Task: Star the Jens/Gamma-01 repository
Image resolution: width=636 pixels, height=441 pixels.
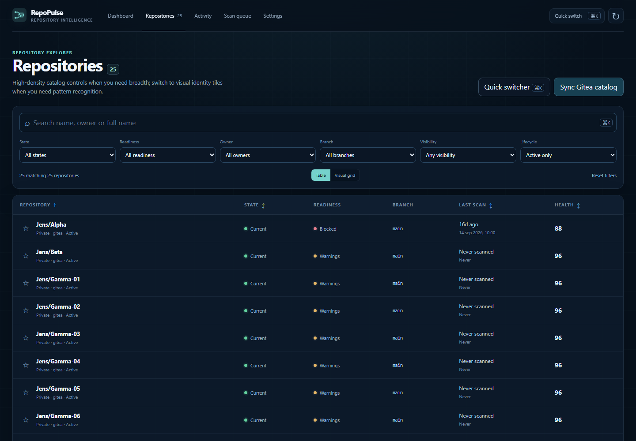Action: pyautogui.click(x=26, y=283)
